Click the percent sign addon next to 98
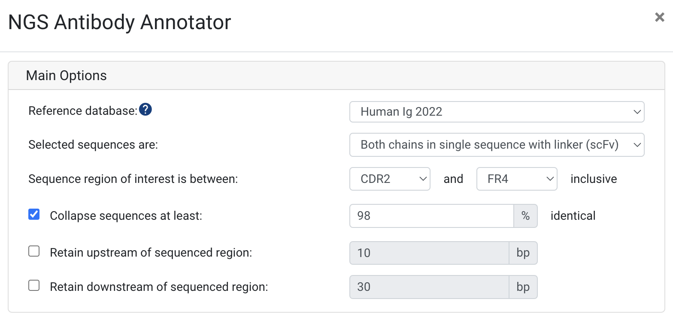673x317 pixels. (x=525, y=215)
